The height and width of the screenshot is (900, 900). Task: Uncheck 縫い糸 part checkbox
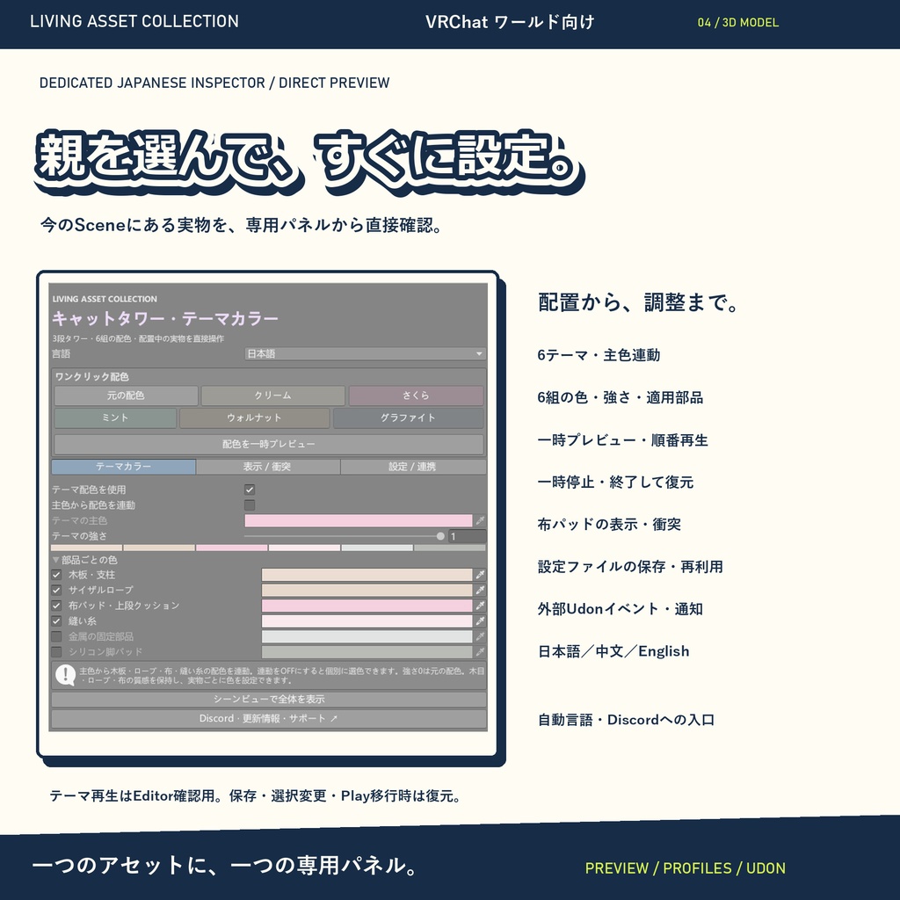click(x=56, y=621)
